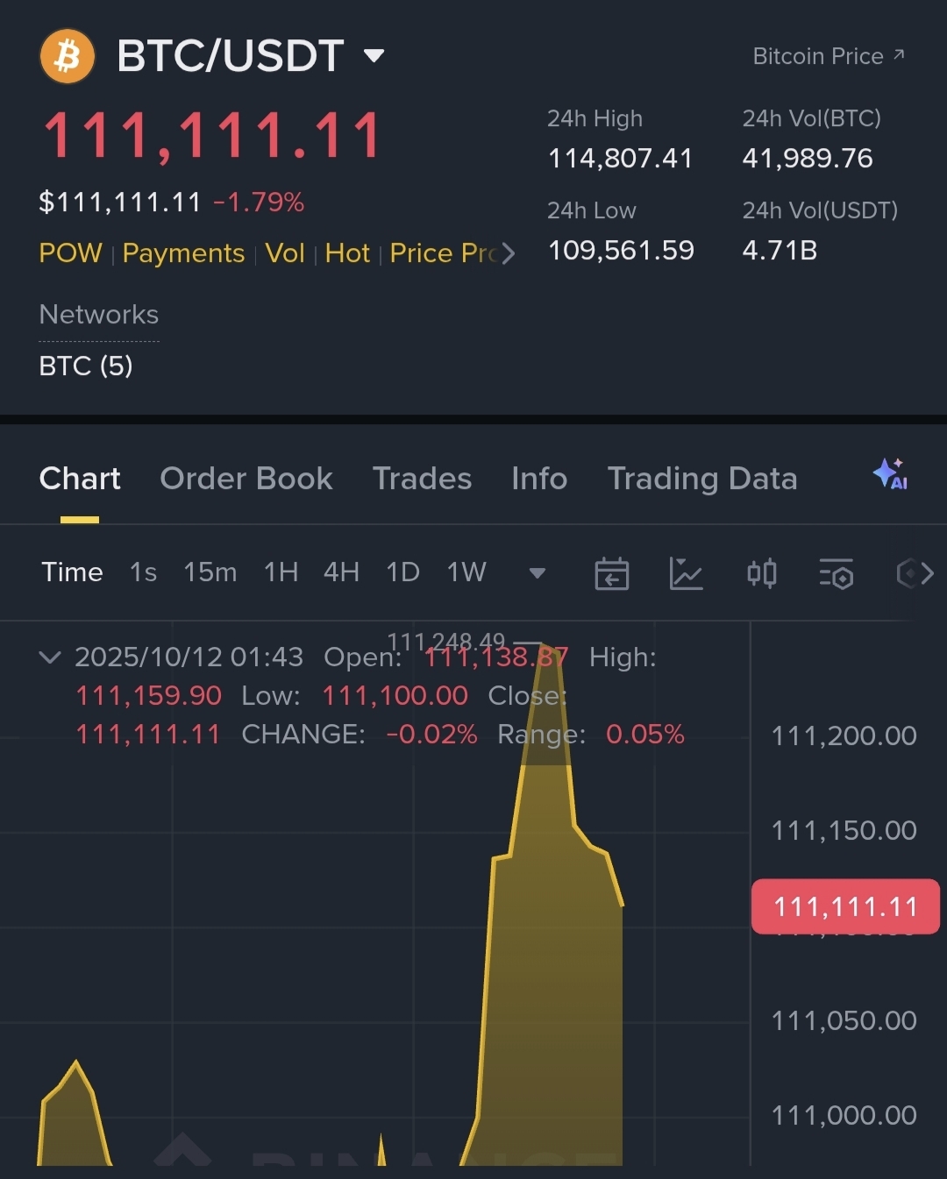Expand the tag list right chevron
This screenshot has width=947, height=1179.
click(x=508, y=254)
